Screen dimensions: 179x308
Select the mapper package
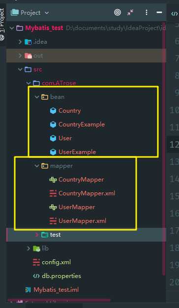pos(61,166)
